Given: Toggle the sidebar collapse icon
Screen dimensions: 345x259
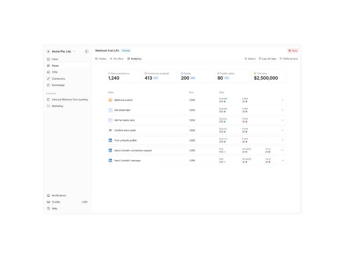Looking at the screenshot, I should 87,51.
